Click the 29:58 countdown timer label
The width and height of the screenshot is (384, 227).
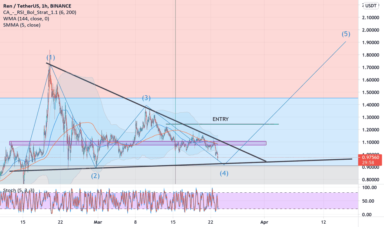click(x=368, y=163)
